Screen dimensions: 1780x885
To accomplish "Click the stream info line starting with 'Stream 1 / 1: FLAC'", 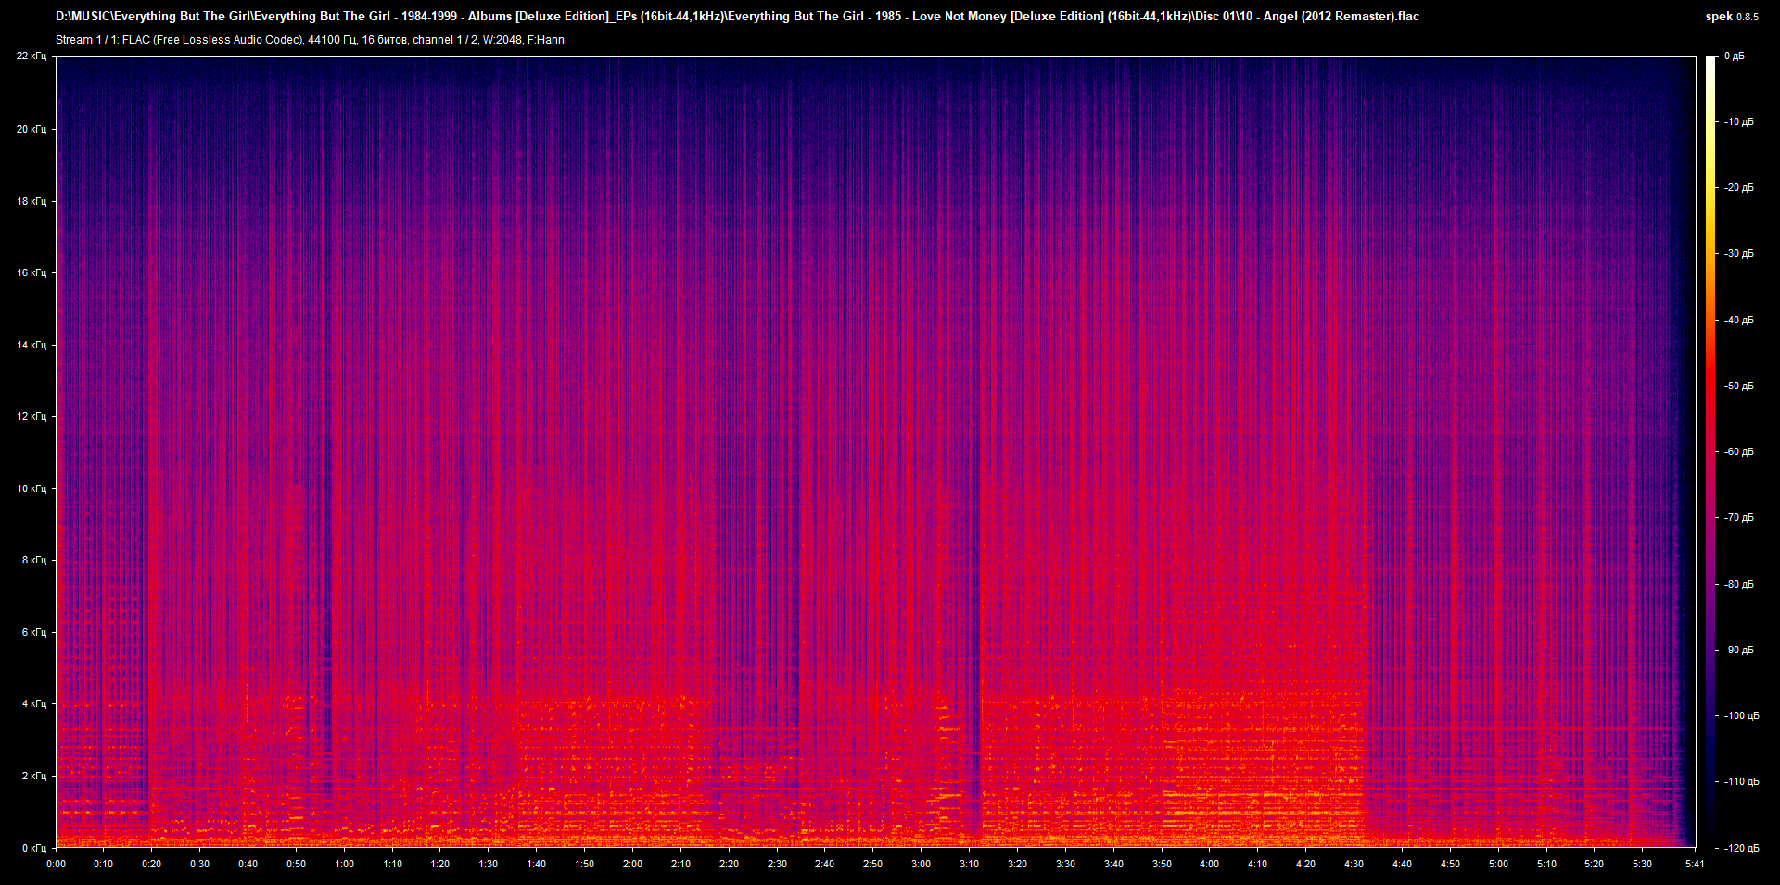I will [310, 40].
